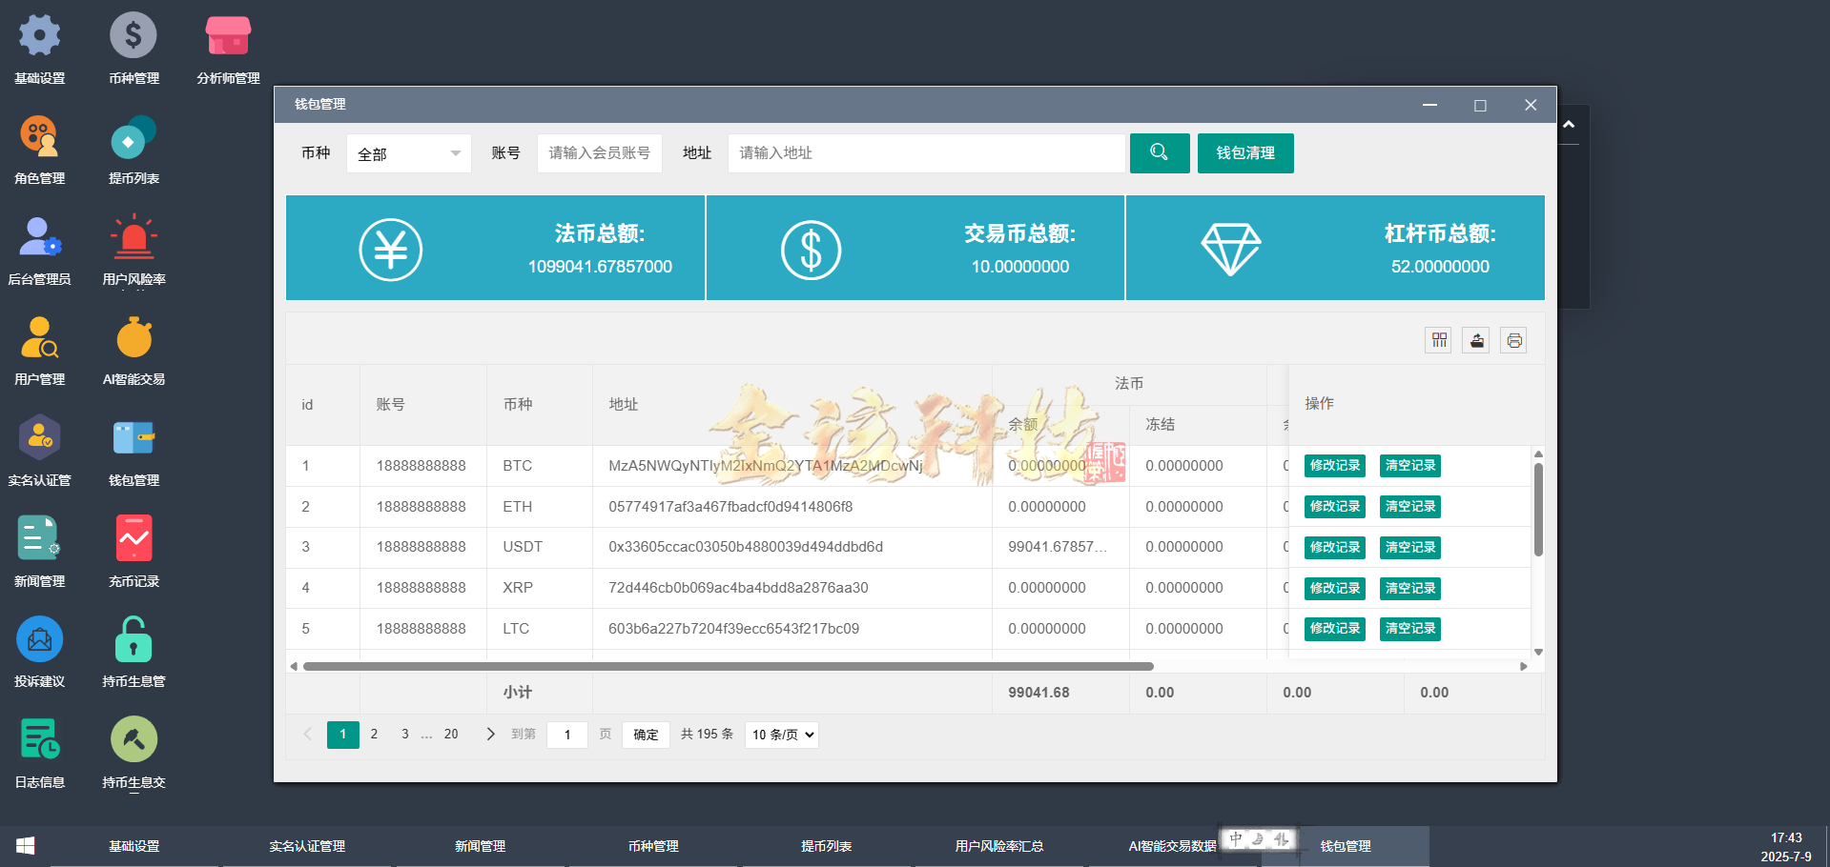Open the column display settings icon

pyautogui.click(x=1438, y=340)
